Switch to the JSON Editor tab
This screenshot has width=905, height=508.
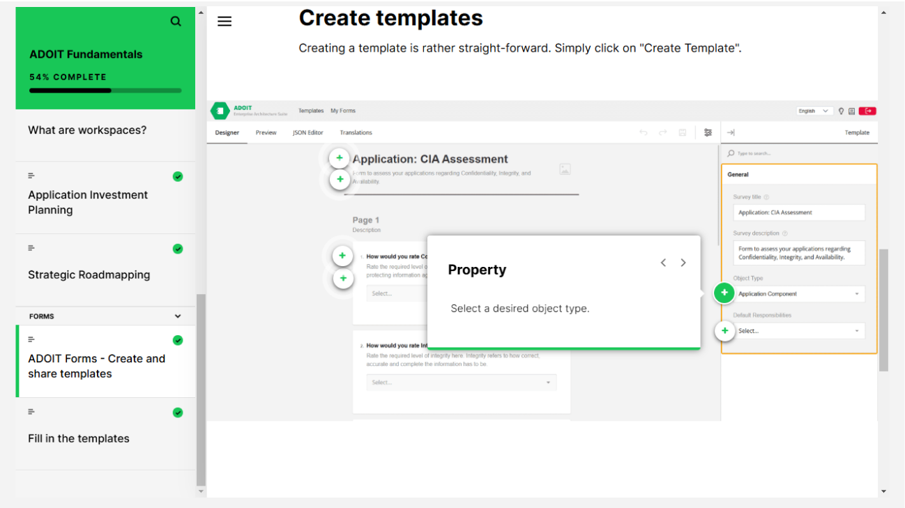click(x=308, y=132)
